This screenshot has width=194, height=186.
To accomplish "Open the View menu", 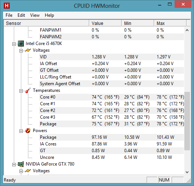I will [x=35, y=15].
